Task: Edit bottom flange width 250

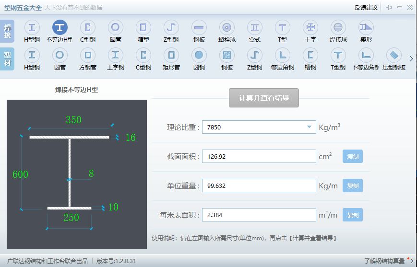Action: coord(71,218)
